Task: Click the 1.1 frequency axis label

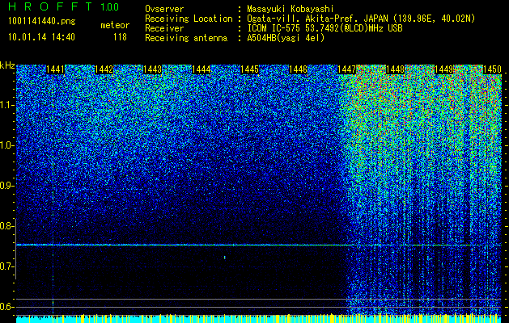Action: click(7, 105)
